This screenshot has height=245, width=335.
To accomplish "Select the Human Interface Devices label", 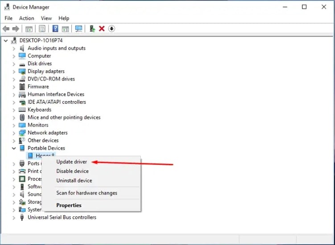I will click(56, 94).
